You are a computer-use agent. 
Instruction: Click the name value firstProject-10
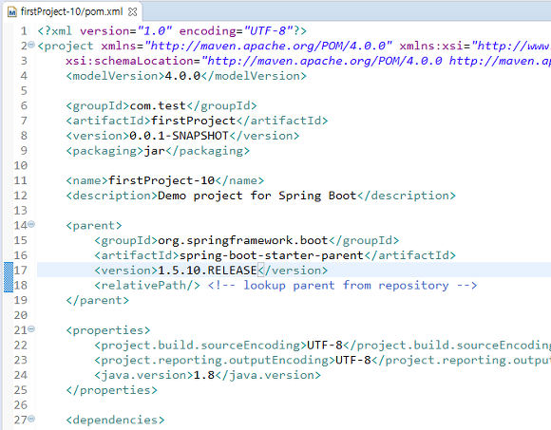coord(161,180)
